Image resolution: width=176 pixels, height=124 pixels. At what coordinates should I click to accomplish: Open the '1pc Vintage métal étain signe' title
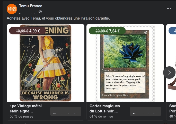click(26, 109)
